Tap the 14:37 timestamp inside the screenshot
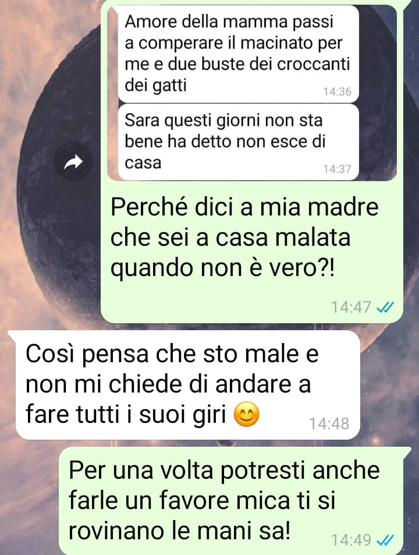 pyautogui.click(x=337, y=169)
